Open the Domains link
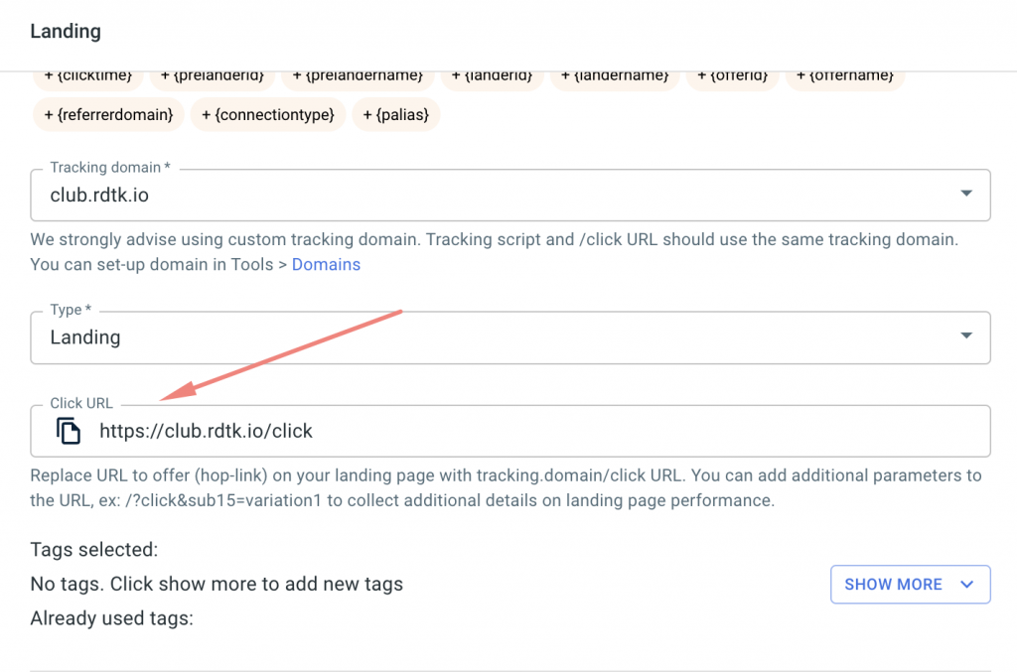Image resolution: width=1017 pixels, height=672 pixels. (x=326, y=264)
